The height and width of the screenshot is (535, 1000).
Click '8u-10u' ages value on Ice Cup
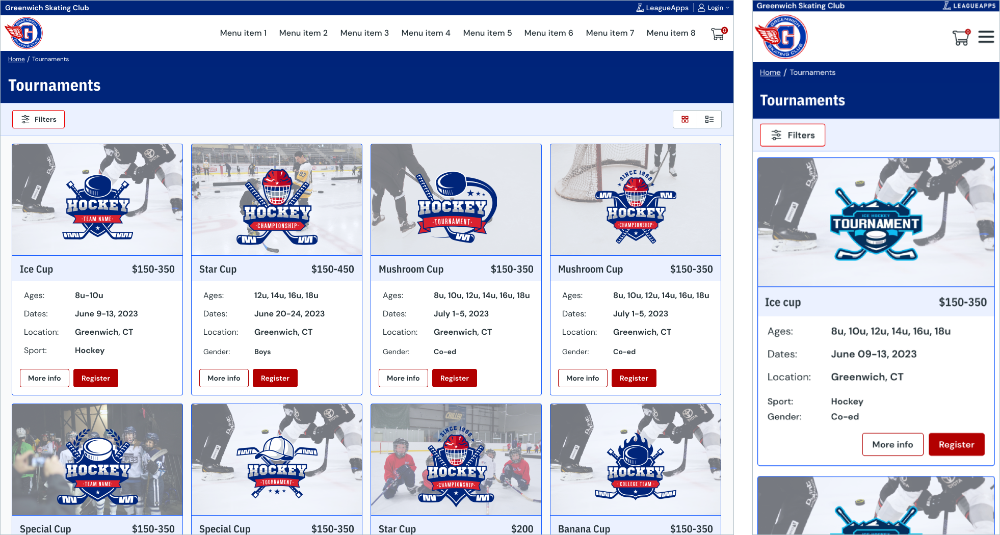[89, 296]
